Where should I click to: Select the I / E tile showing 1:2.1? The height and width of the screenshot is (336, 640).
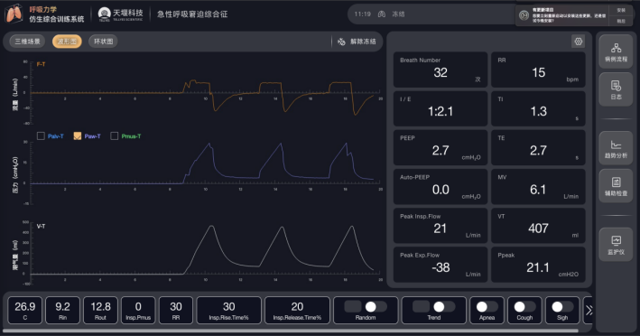(x=441, y=108)
